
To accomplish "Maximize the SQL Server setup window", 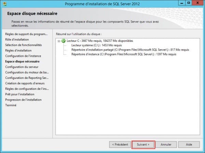I will point(189,3).
